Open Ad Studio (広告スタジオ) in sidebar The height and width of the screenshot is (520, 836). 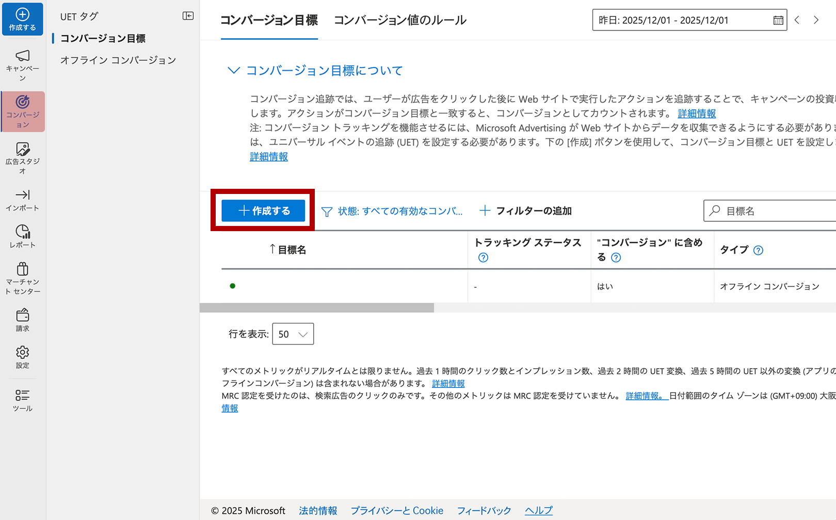[x=22, y=158]
